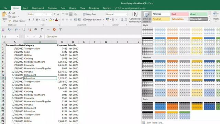Click Increase Decimal

click(x=122, y=20)
